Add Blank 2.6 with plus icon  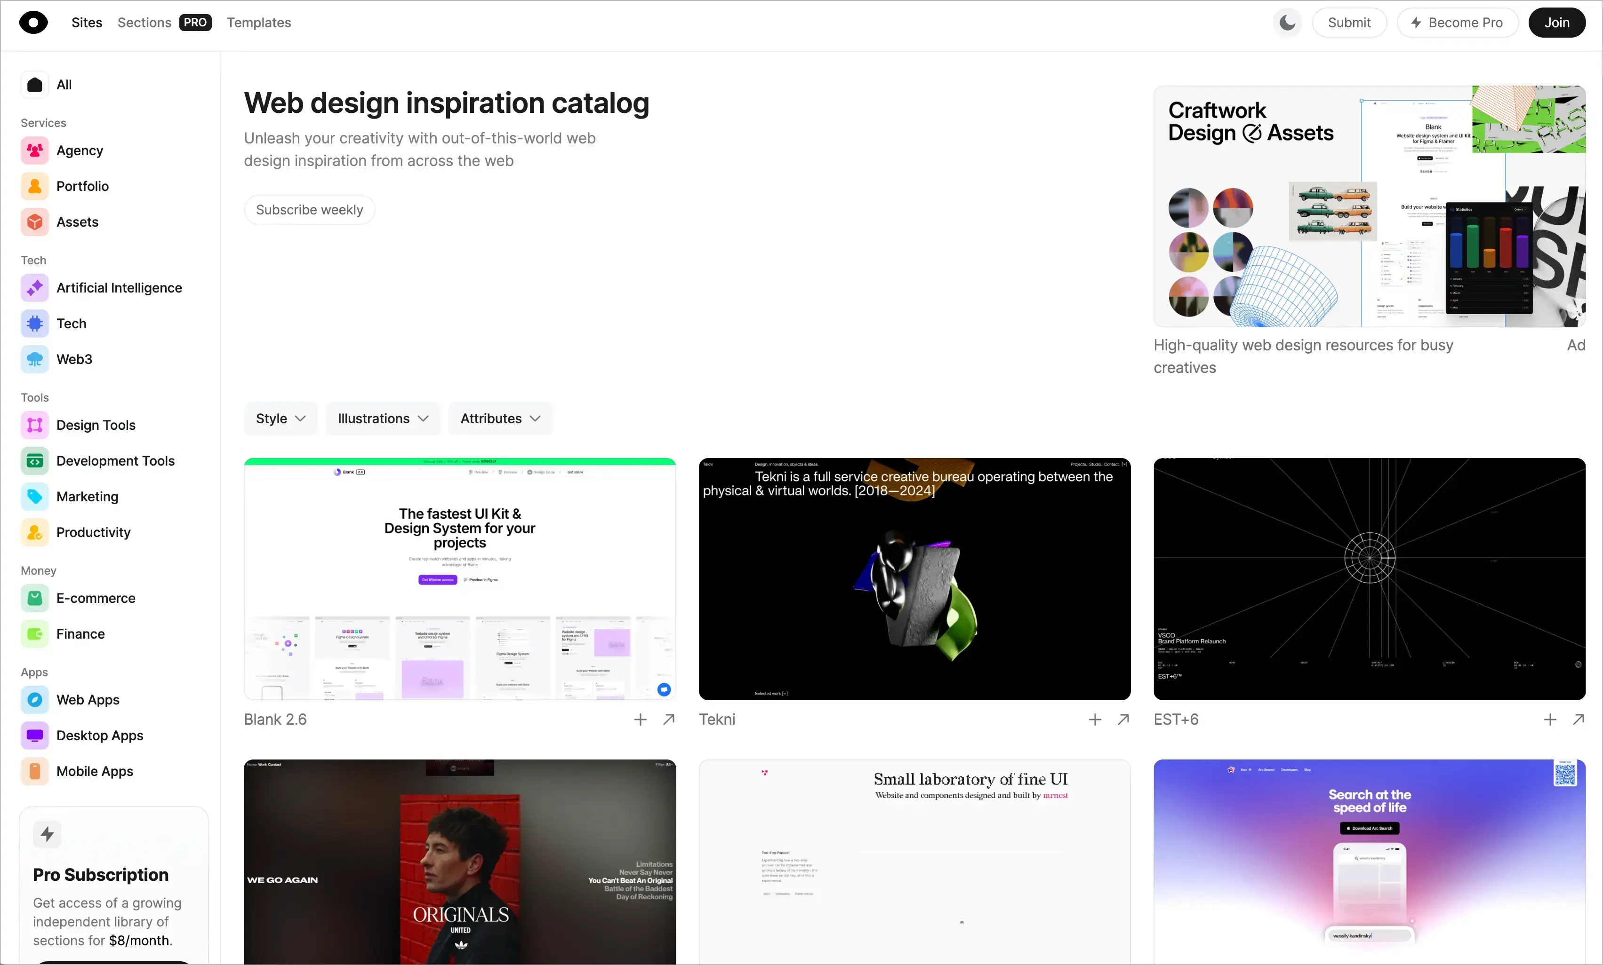click(640, 719)
